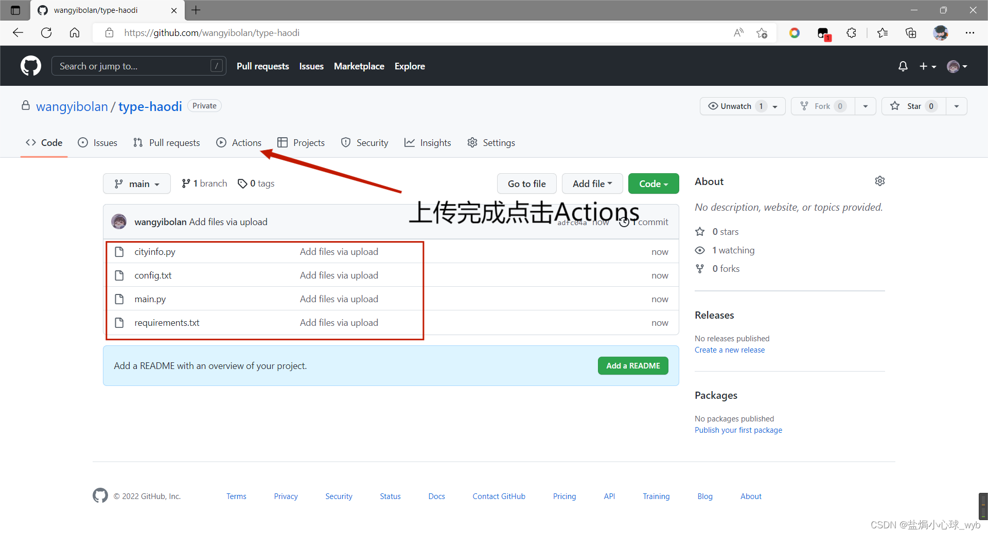Click the Go to file button
This screenshot has height=535, width=988.
tap(527, 183)
